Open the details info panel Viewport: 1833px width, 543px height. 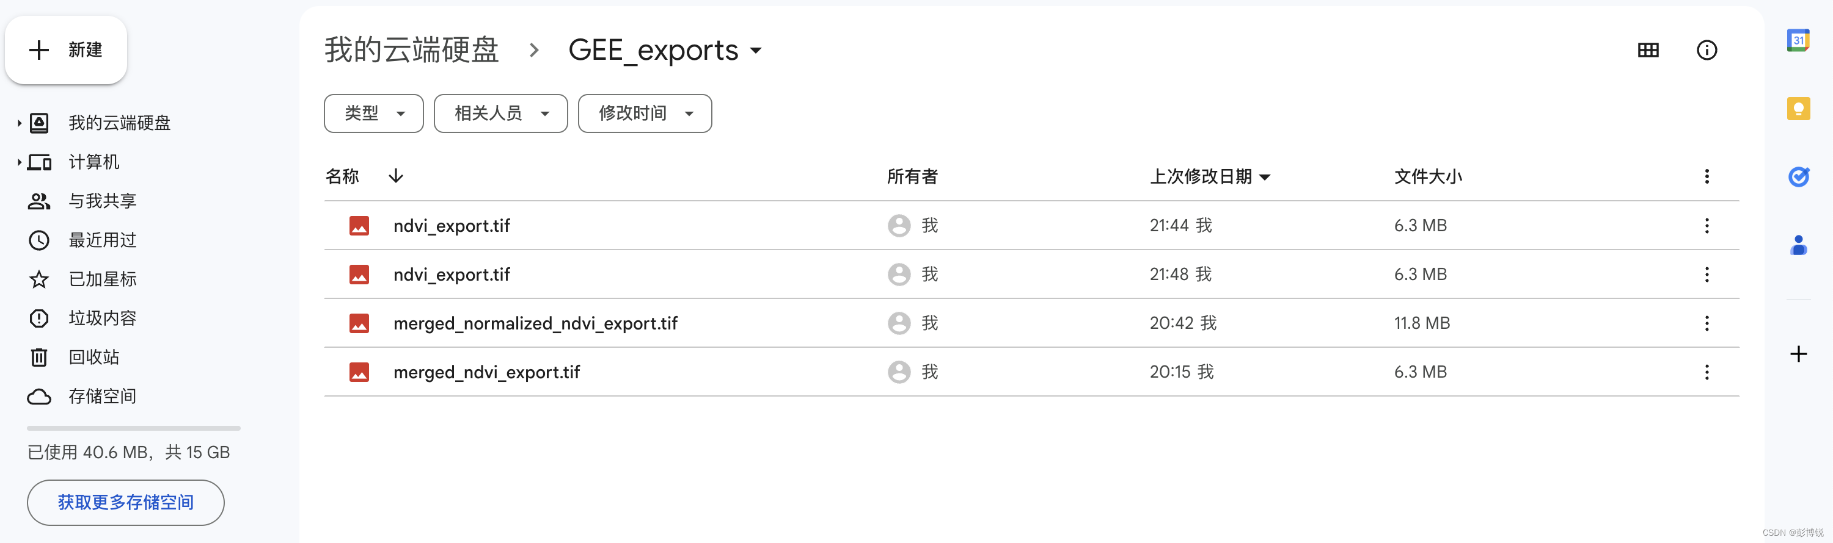click(1707, 50)
